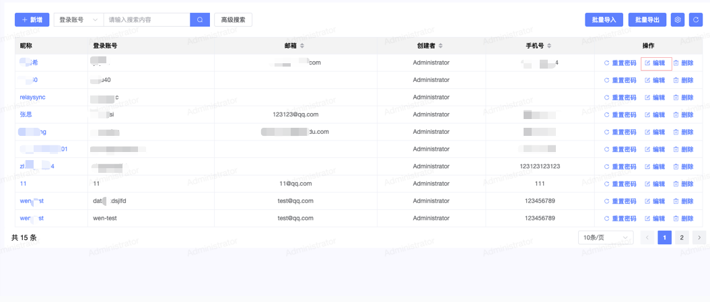This screenshot has width=710, height=302.
Task: Delete the row with nickname ending 01
Action: point(683,149)
